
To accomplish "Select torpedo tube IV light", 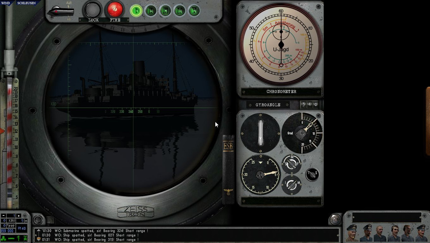I will coord(180,10).
